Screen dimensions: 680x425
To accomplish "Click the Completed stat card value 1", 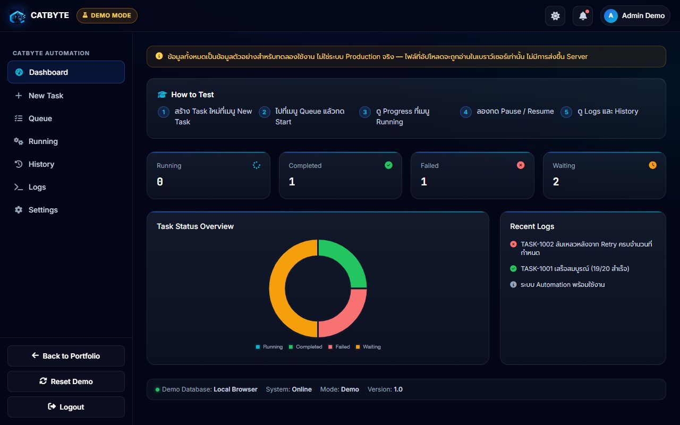I will coord(292,182).
